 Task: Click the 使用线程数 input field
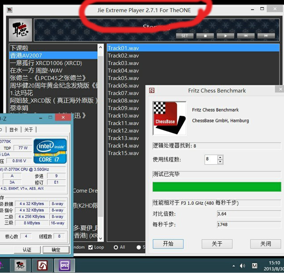tap(211, 160)
